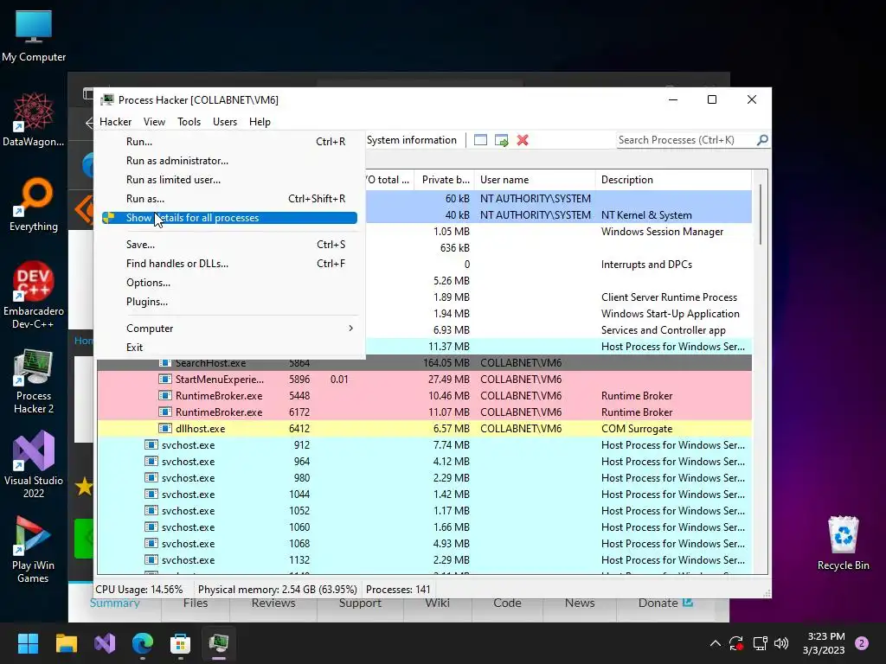Click the SearchHost.exe process icon
This screenshot has height=664, width=886.
pos(165,362)
